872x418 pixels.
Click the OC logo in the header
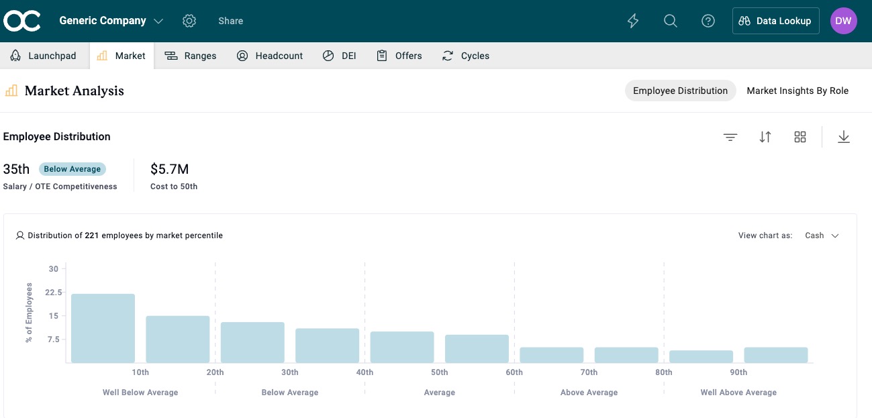click(x=22, y=21)
